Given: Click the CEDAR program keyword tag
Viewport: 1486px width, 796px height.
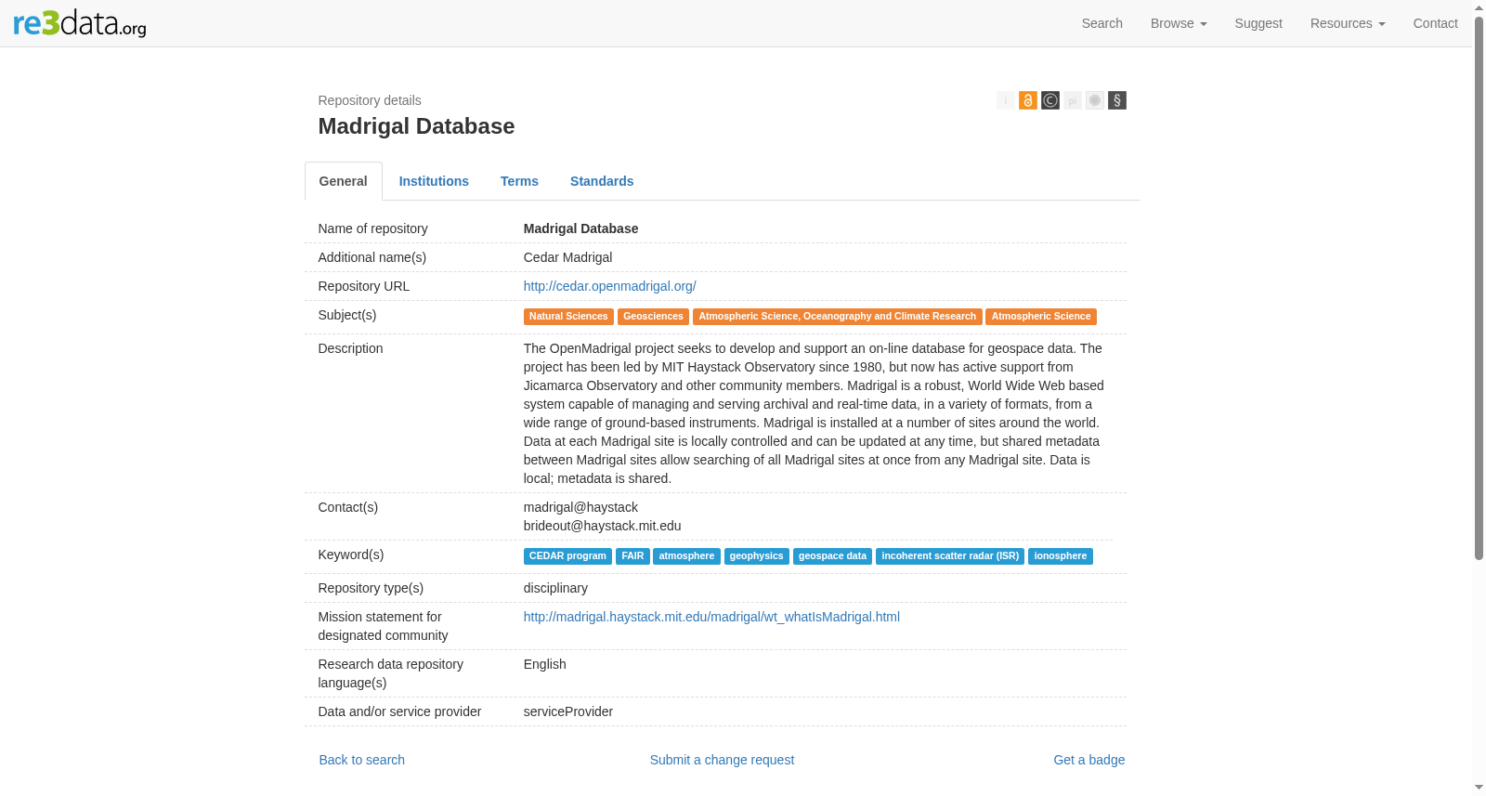Looking at the screenshot, I should tap(567, 556).
